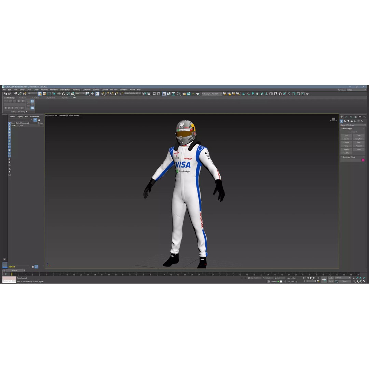The image size is (369, 369).
Task: Open the Rendering menu
Action: (x=76, y=90)
